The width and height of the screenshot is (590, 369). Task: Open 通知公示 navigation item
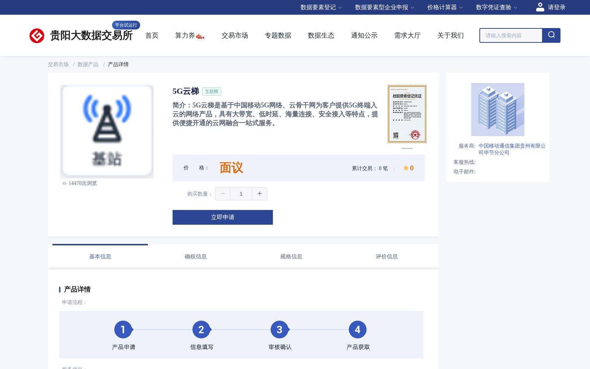click(364, 35)
